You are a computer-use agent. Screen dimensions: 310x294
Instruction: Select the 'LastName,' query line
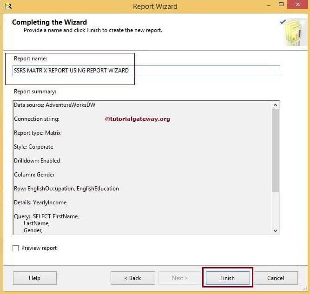click(x=37, y=223)
